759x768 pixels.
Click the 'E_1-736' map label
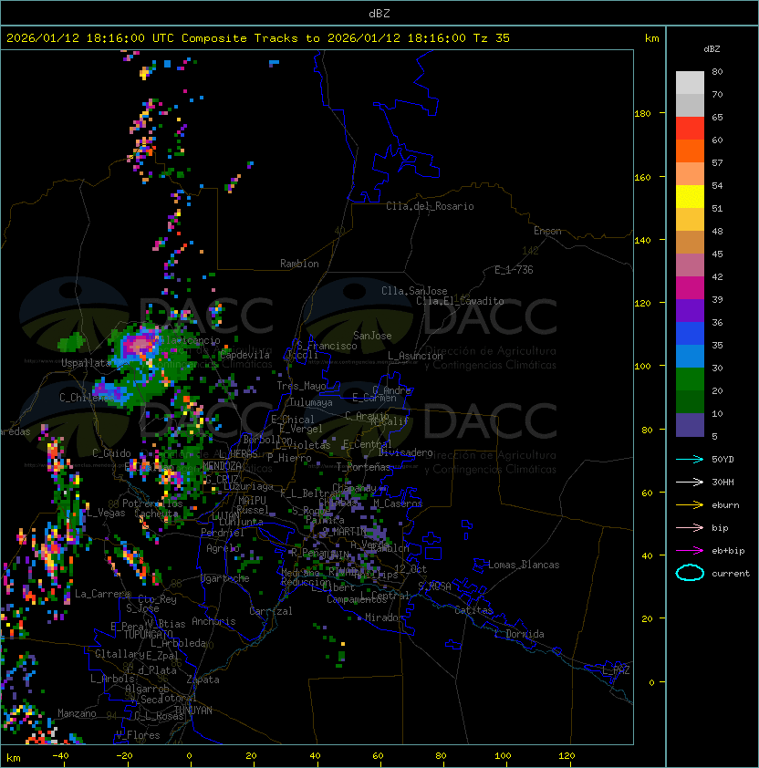coord(514,270)
